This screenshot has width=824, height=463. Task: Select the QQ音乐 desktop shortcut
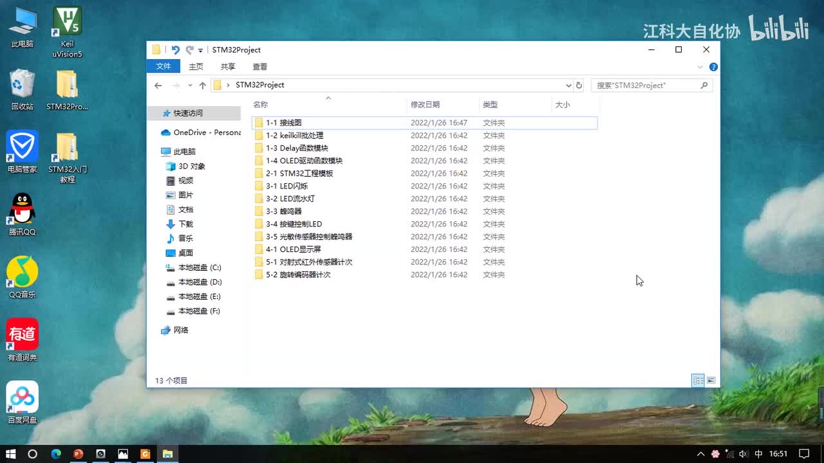tap(23, 277)
